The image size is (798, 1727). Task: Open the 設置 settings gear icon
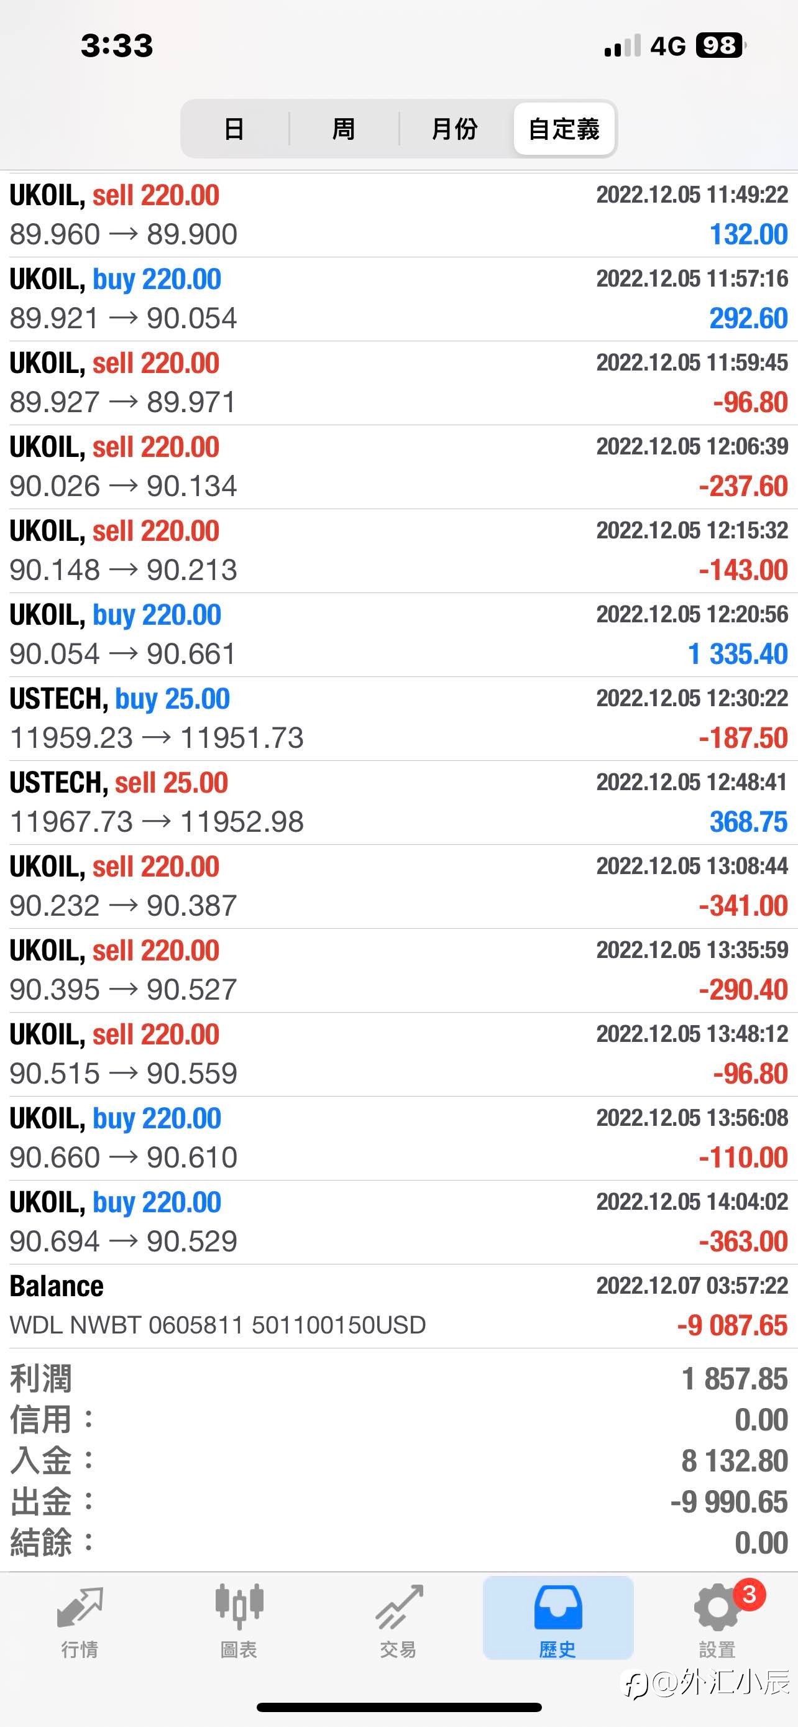[x=718, y=1607]
